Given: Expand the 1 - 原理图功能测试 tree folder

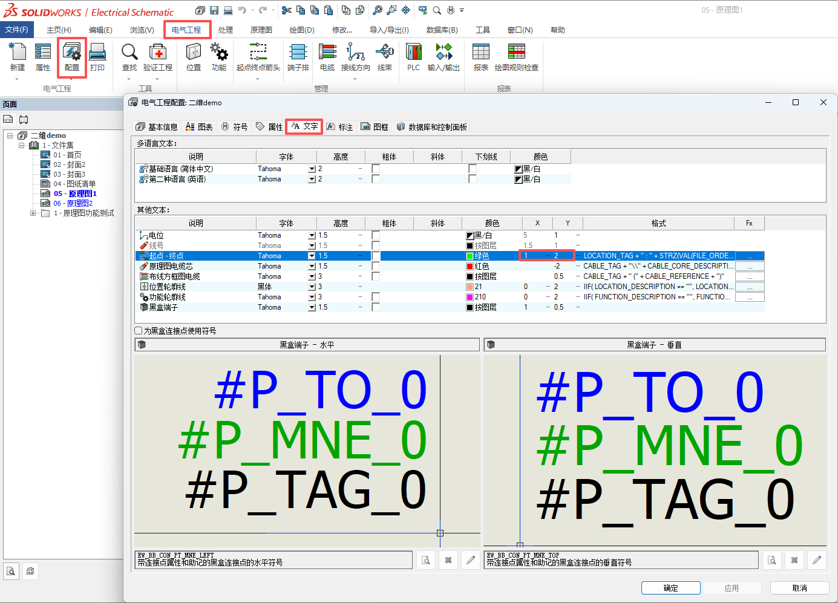Looking at the screenshot, I should click(33, 213).
